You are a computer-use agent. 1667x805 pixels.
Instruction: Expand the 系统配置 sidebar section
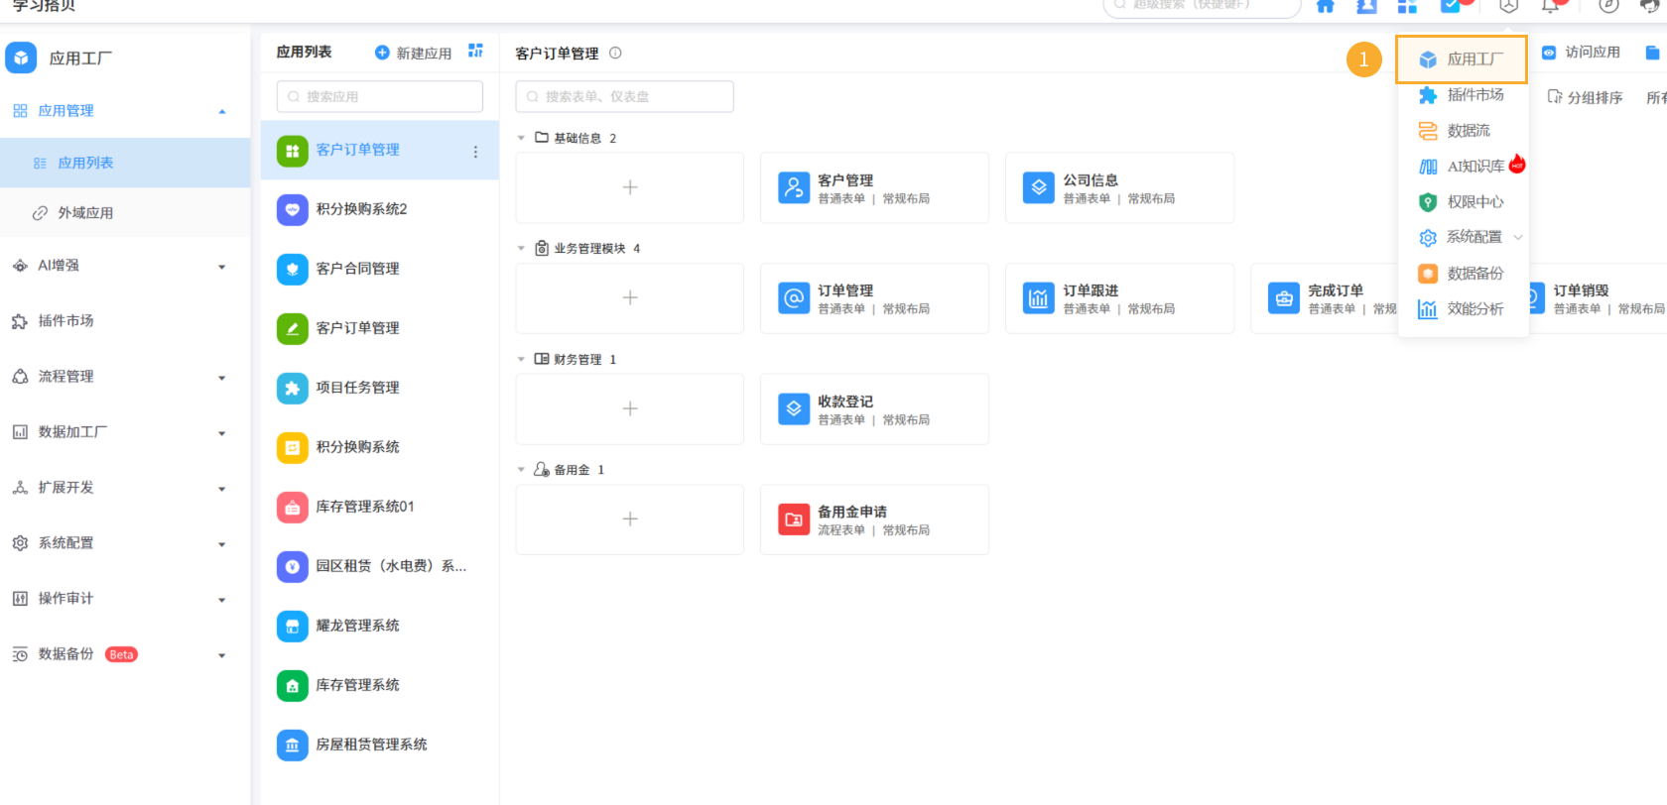222,544
